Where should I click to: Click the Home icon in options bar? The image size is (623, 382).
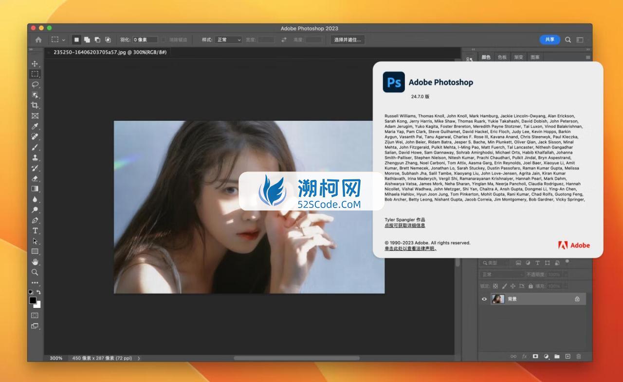(x=38, y=39)
